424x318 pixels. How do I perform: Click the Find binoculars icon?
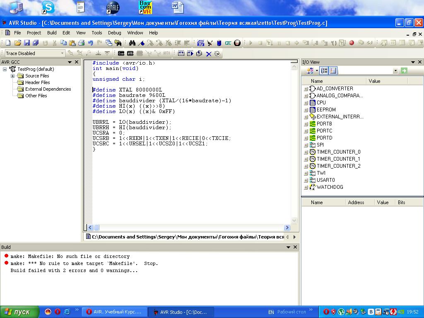point(132,43)
